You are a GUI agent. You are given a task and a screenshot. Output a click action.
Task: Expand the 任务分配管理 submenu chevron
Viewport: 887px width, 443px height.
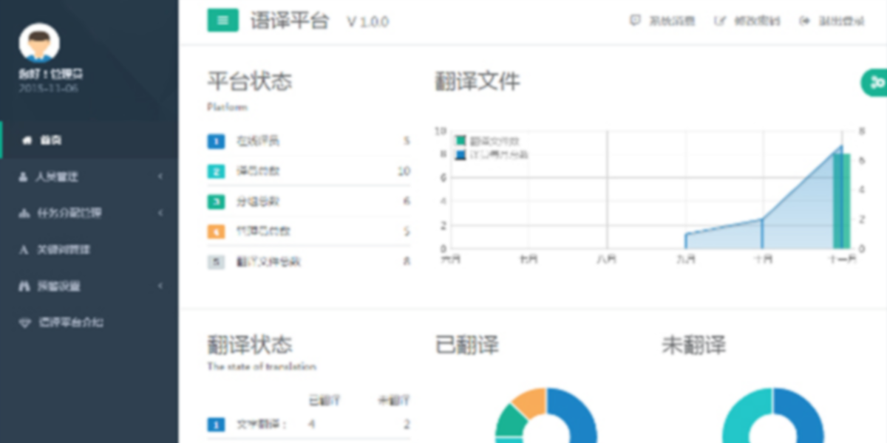pos(160,213)
